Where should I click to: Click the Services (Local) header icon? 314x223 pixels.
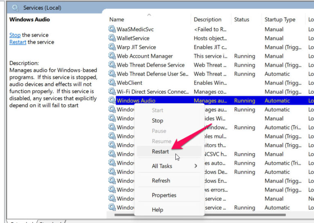(16, 8)
